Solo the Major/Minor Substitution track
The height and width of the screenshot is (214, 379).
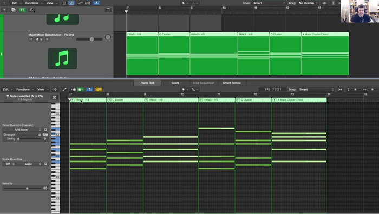click(41, 39)
